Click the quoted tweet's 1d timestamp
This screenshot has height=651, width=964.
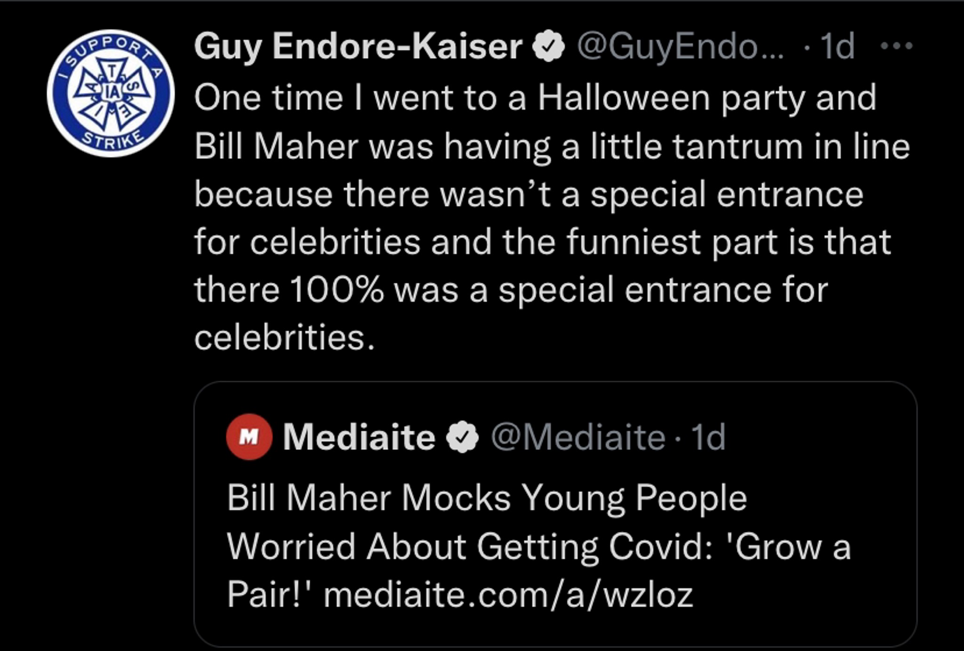click(708, 437)
